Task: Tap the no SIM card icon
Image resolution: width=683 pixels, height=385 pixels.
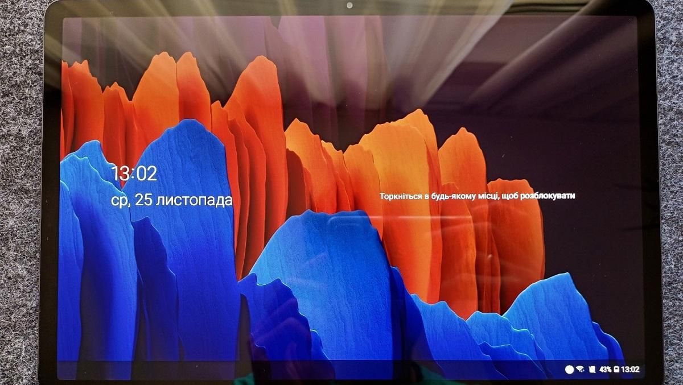Action: coord(592,369)
